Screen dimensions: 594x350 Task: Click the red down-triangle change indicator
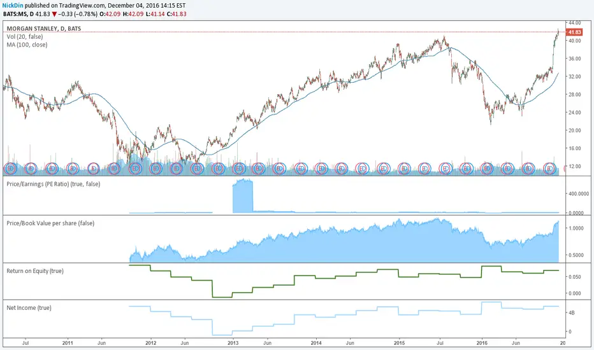click(55, 14)
